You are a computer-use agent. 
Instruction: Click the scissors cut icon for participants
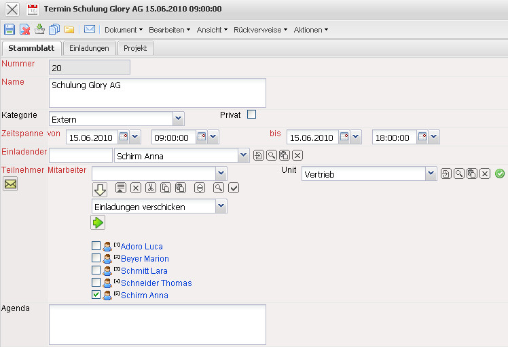coord(151,188)
